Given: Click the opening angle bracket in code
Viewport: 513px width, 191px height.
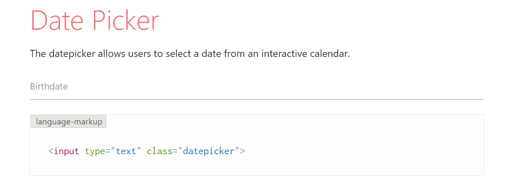Looking at the screenshot, I should coord(51,151).
